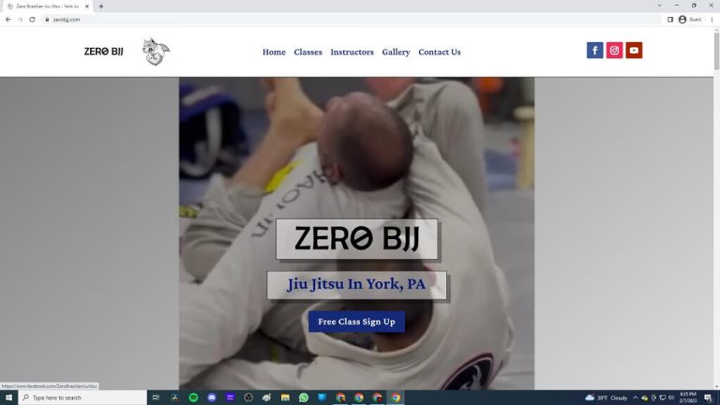Viewport: 720px width, 405px height.
Task: Open the Instructors nav link
Action: point(352,52)
